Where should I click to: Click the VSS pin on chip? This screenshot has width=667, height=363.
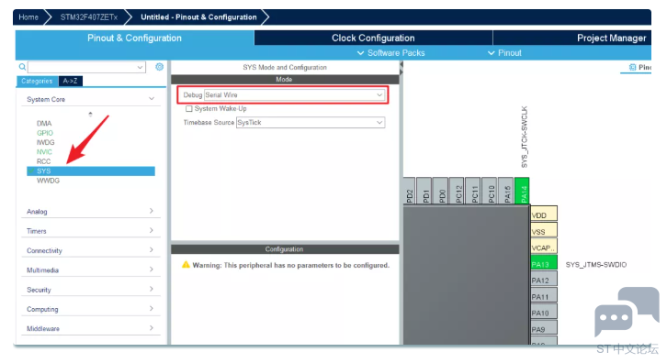544,231
